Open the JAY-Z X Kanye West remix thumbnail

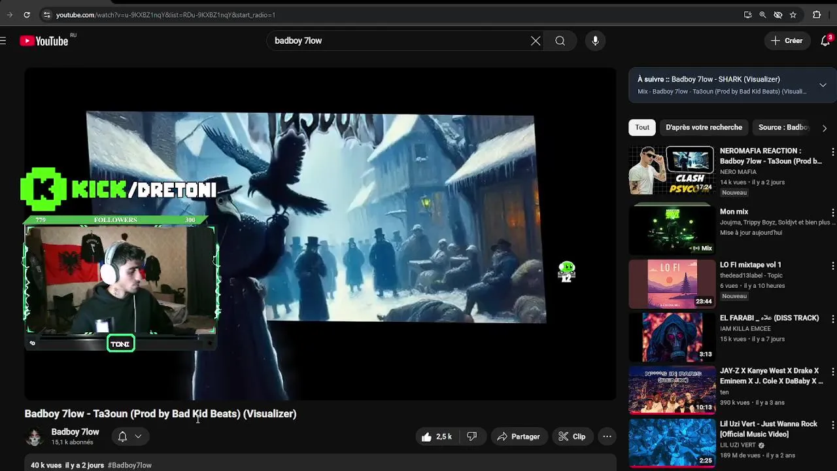coord(672,390)
